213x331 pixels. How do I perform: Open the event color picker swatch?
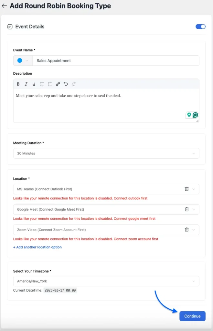tap(23, 60)
